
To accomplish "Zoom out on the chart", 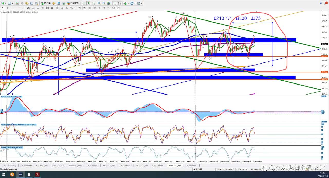I will [x=104, y=3].
